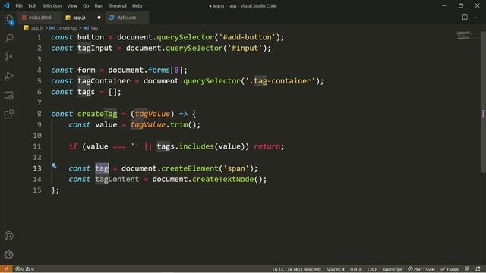The width and height of the screenshot is (486, 273).
Task: Click the split editor right icon
Action: coord(465,17)
